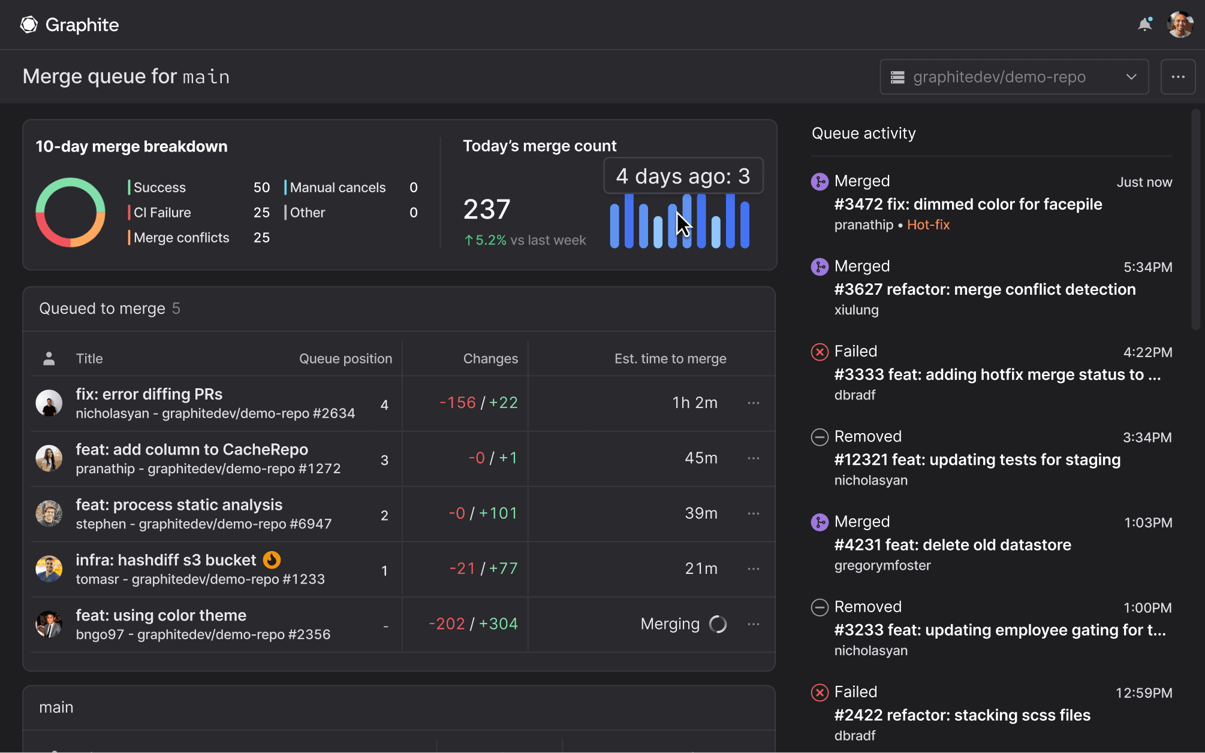Click the nicholasyan avatar for fix: error diffing PRs
This screenshot has width=1205, height=753.
[50, 403]
